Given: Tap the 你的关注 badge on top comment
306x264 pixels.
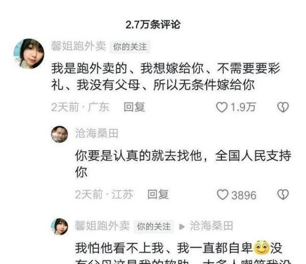Looking at the screenshot, I should coord(130,47).
